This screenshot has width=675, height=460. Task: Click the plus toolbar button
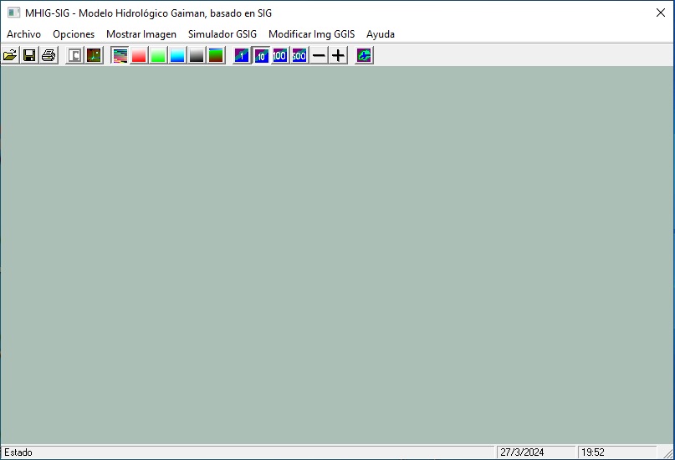coord(339,55)
